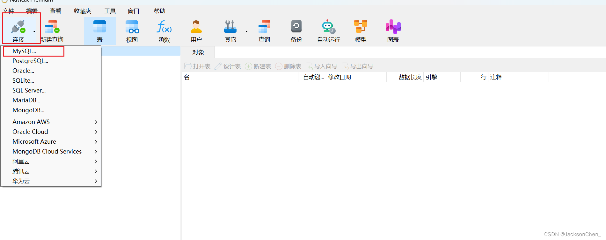Open the Query (查询) toolbar icon
This screenshot has width=606, height=240.
pyautogui.click(x=264, y=27)
